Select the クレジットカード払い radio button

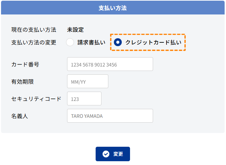(118, 42)
